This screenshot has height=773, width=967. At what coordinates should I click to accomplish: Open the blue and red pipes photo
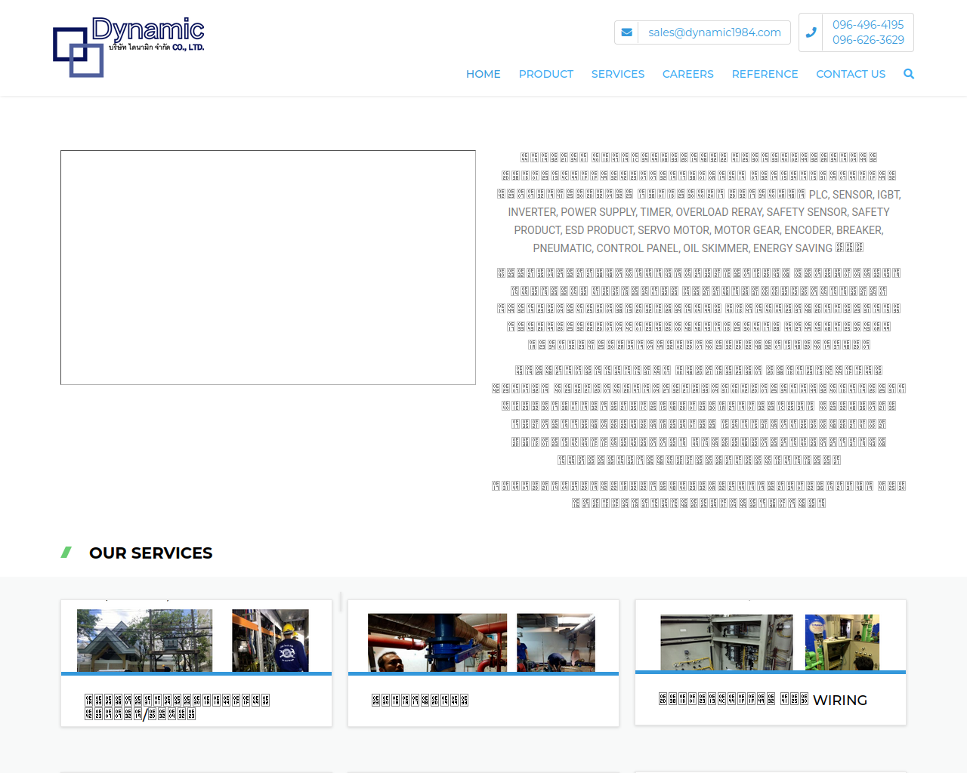tap(437, 642)
